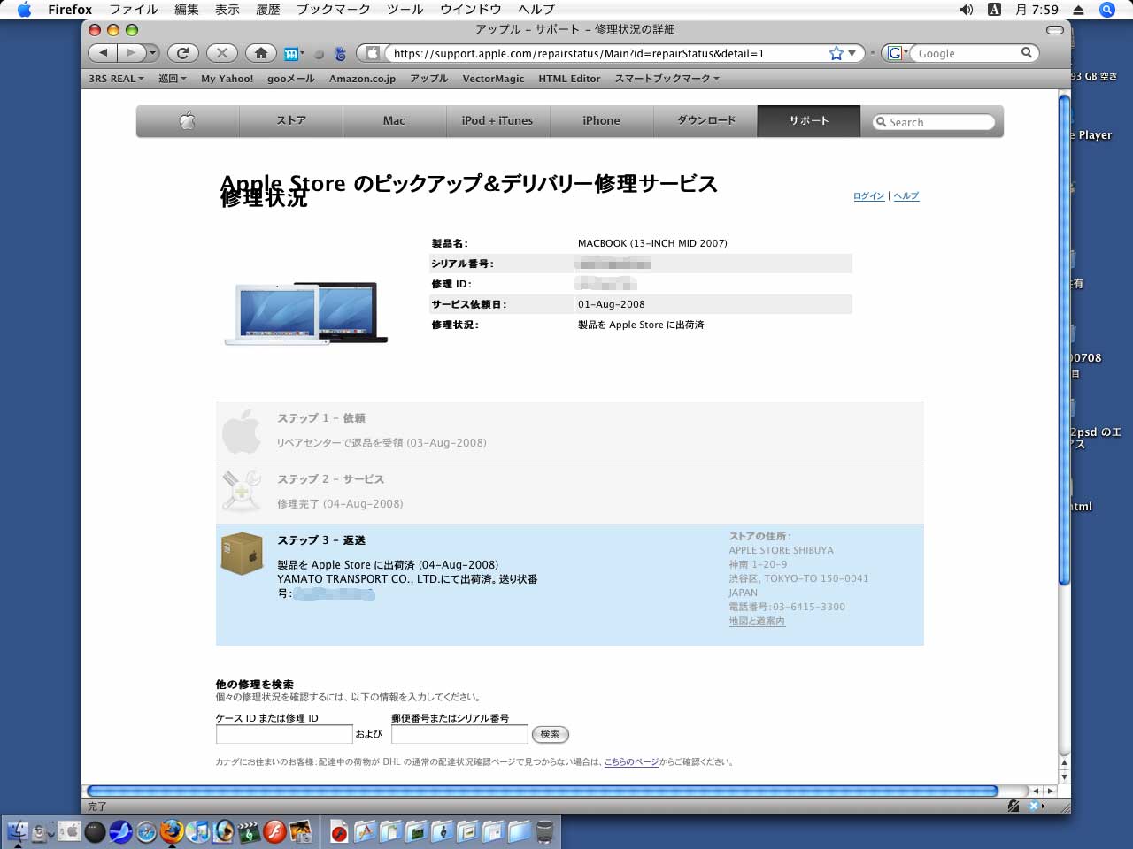Click the vertical scrollbar down arrow
The image size is (1133, 849).
[x=1064, y=777]
